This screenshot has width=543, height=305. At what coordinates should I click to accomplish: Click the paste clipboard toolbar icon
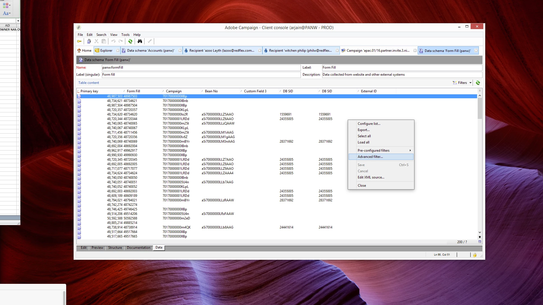[104, 42]
